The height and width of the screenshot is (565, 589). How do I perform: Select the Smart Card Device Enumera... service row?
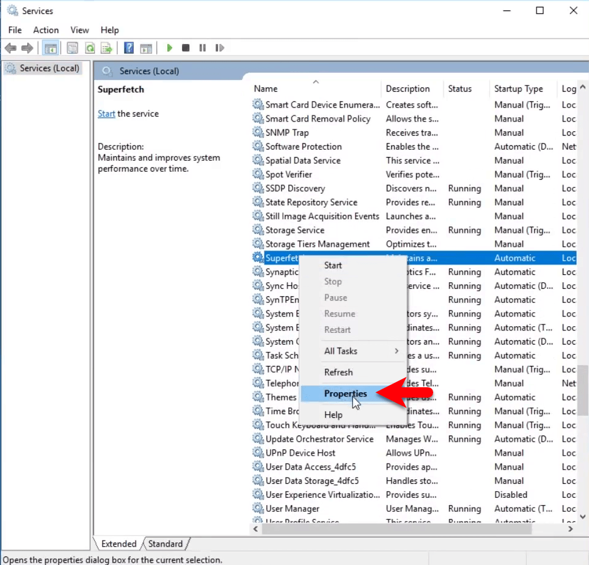point(414,104)
